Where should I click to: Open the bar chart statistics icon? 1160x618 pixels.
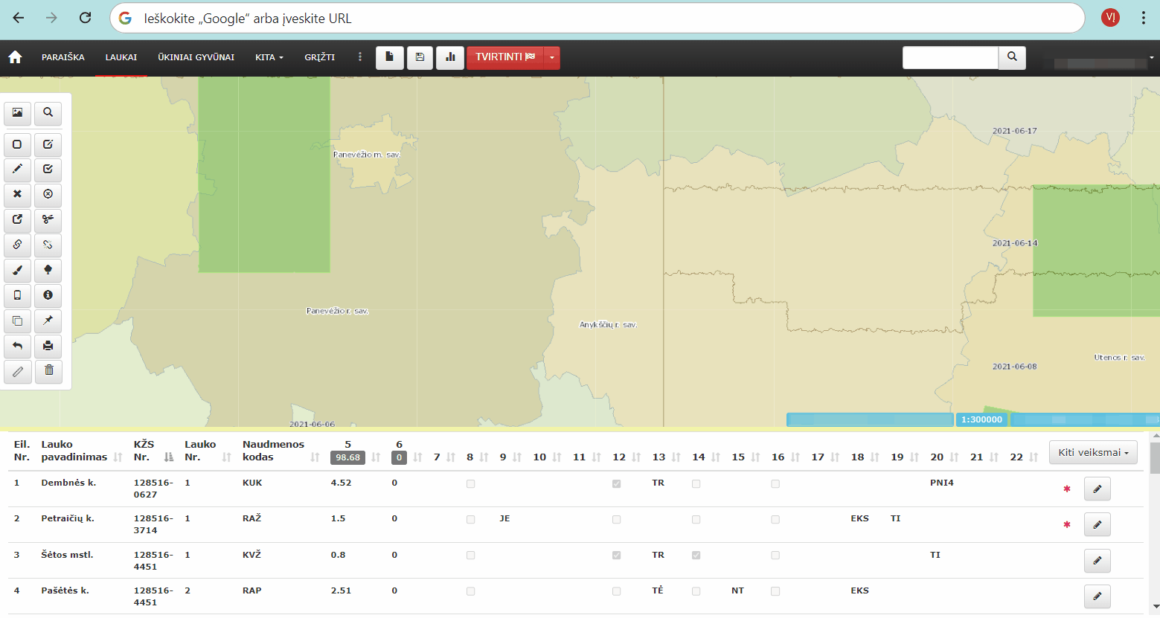[x=450, y=57]
